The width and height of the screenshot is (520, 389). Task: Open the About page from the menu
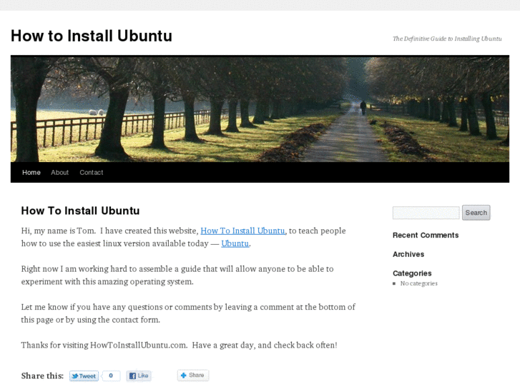(x=59, y=173)
